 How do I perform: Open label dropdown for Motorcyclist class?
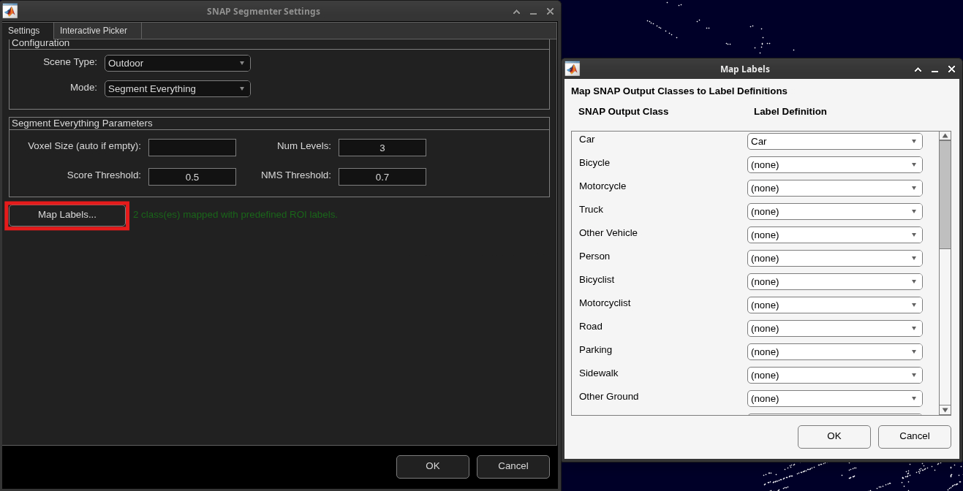pyautogui.click(x=835, y=305)
